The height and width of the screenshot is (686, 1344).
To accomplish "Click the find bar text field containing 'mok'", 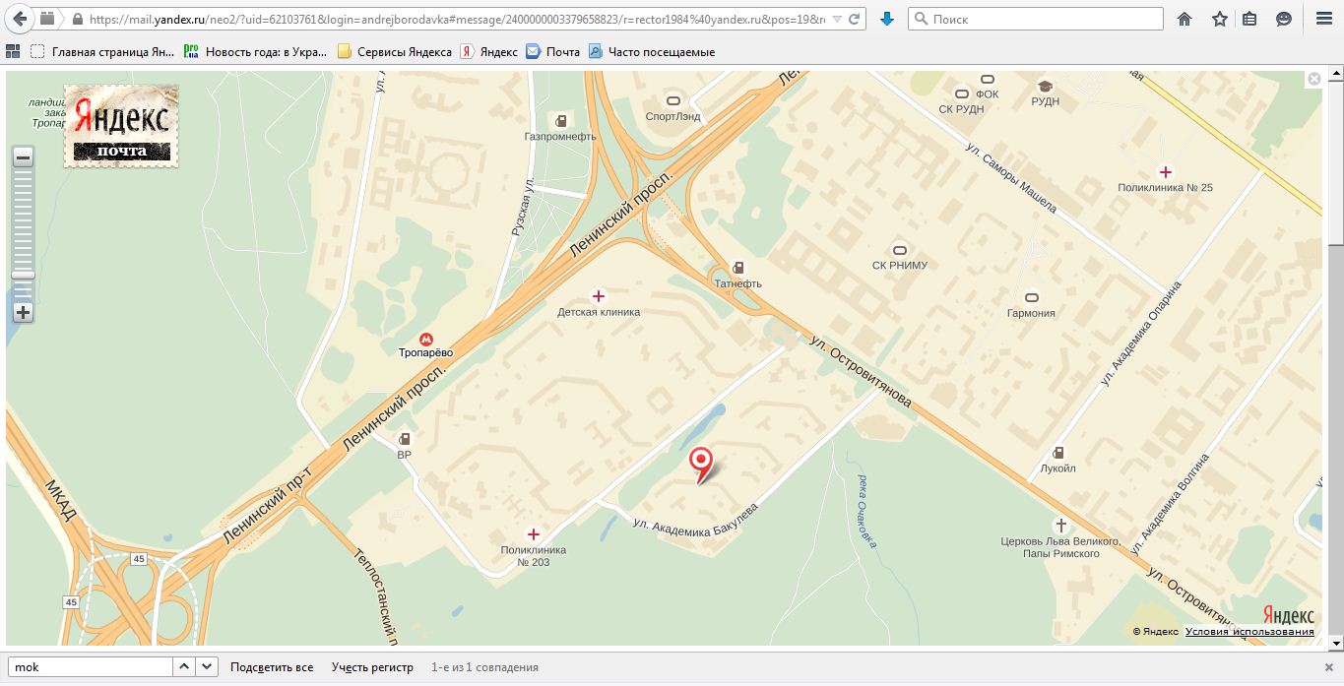I will [x=89, y=667].
